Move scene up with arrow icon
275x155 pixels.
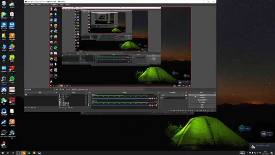pyautogui.click(x=32, y=107)
